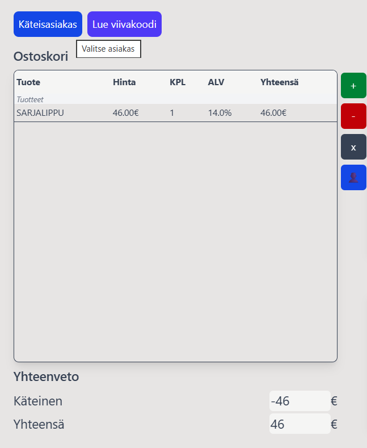Click the Tuote column header

[28, 82]
